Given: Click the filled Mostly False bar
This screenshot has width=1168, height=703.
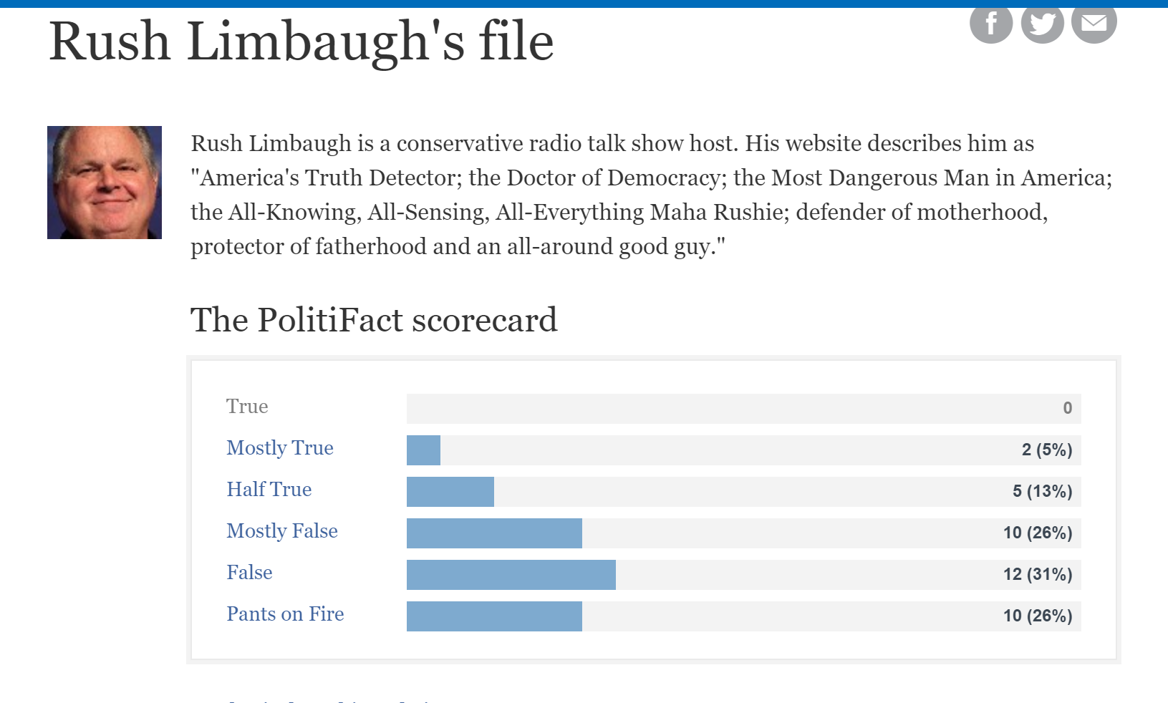Looking at the screenshot, I should point(494,533).
